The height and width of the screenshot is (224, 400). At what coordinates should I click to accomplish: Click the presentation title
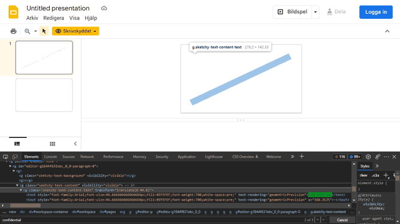(58, 8)
